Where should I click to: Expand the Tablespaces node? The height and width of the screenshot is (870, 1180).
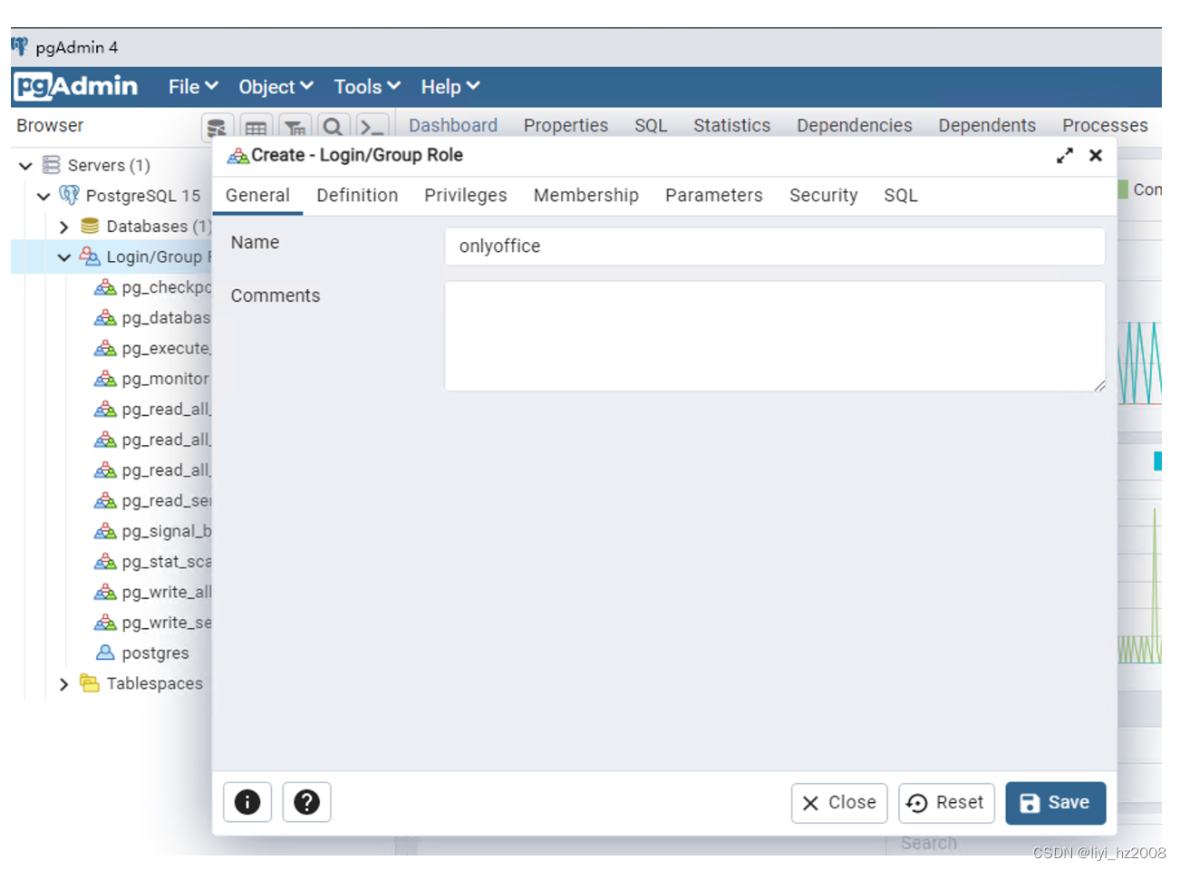(63, 684)
